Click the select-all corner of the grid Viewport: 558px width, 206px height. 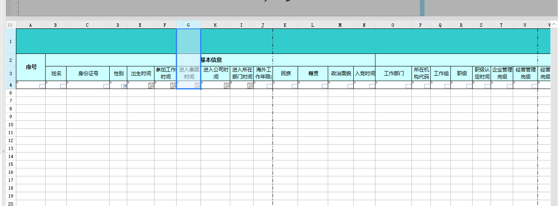pyautogui.click(x=10, y=25)
